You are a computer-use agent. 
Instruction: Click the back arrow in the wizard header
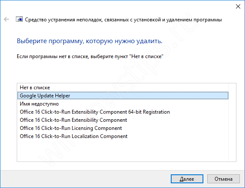[x=6, y=19]
